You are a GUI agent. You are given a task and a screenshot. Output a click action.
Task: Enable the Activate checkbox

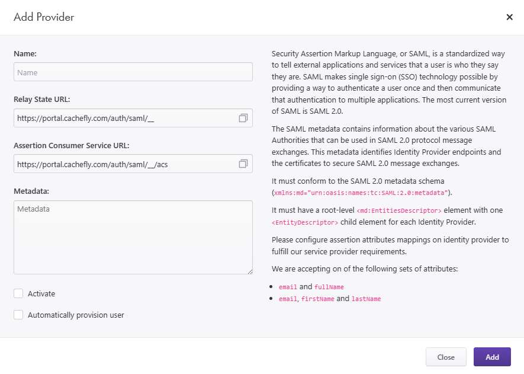[x=18, y=293]
